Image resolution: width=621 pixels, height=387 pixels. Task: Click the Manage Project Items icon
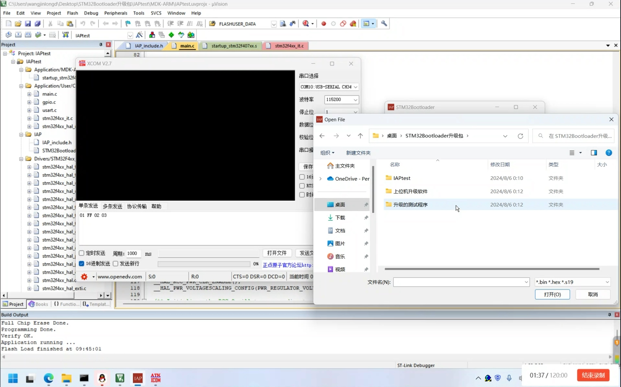pyautogui.click(x=152, y=35)
